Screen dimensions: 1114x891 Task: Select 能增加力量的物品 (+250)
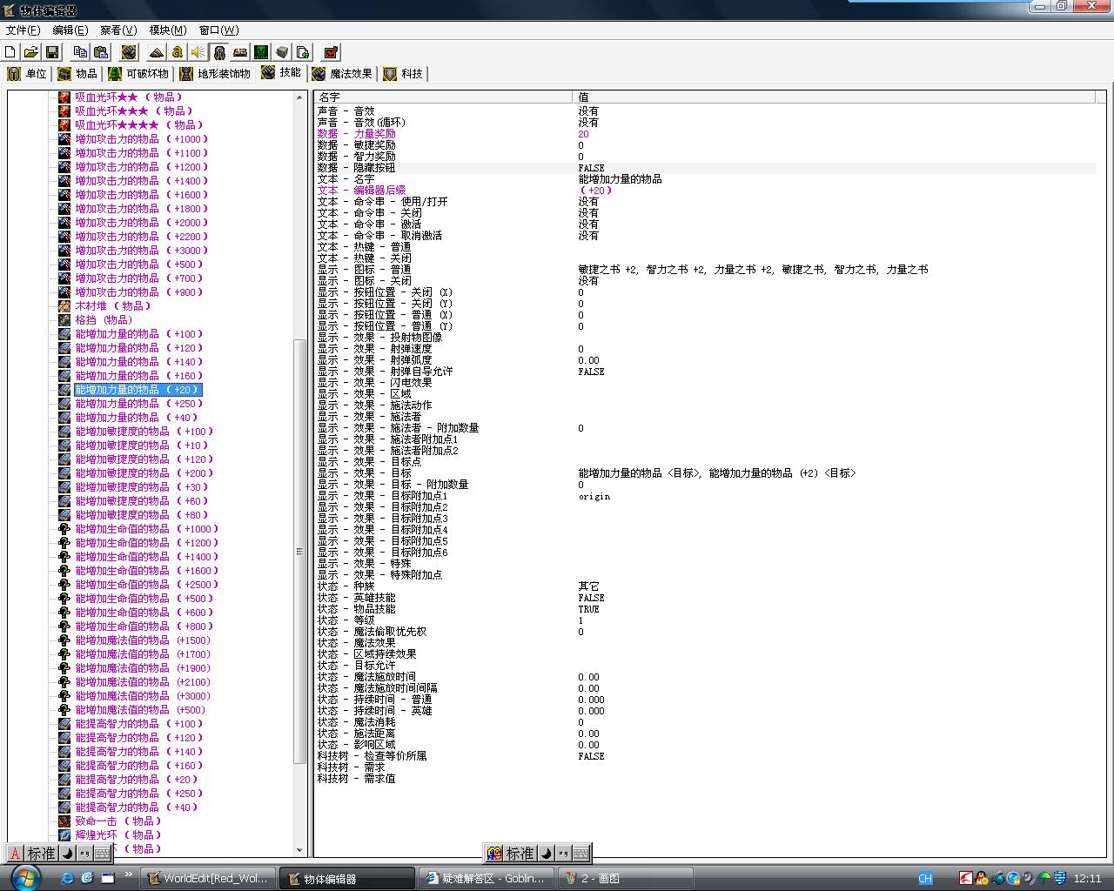(138, 404)
